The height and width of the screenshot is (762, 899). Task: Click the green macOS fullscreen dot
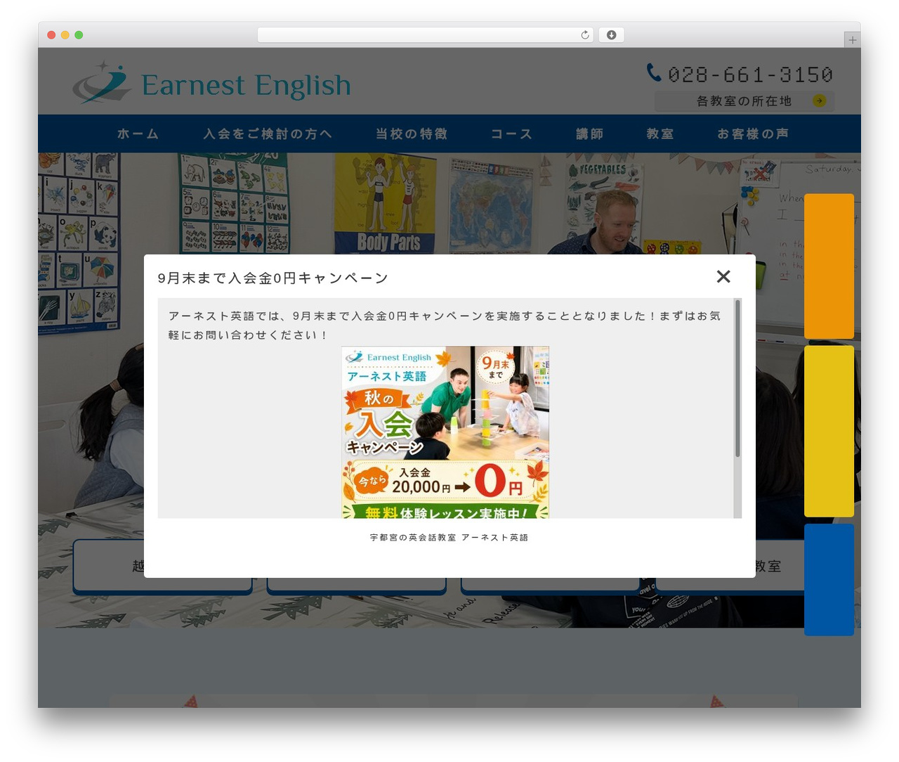(79, 35)
